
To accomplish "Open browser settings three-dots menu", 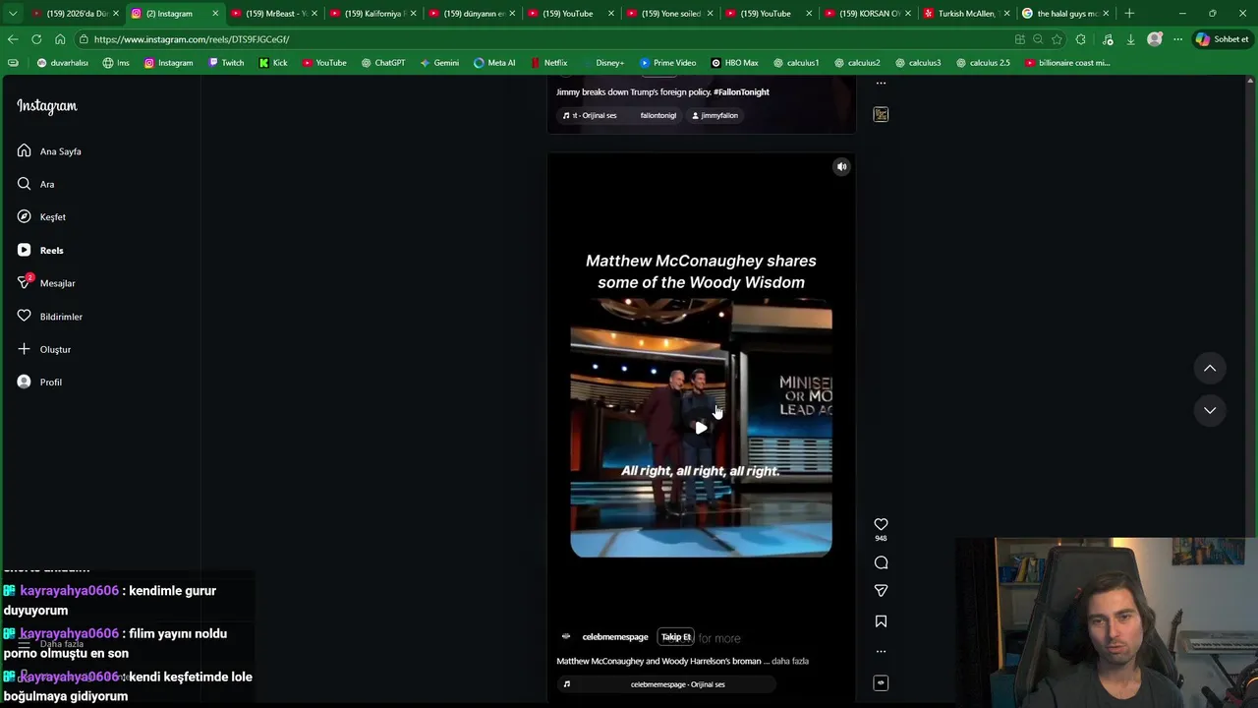I will coord(1177,39).
